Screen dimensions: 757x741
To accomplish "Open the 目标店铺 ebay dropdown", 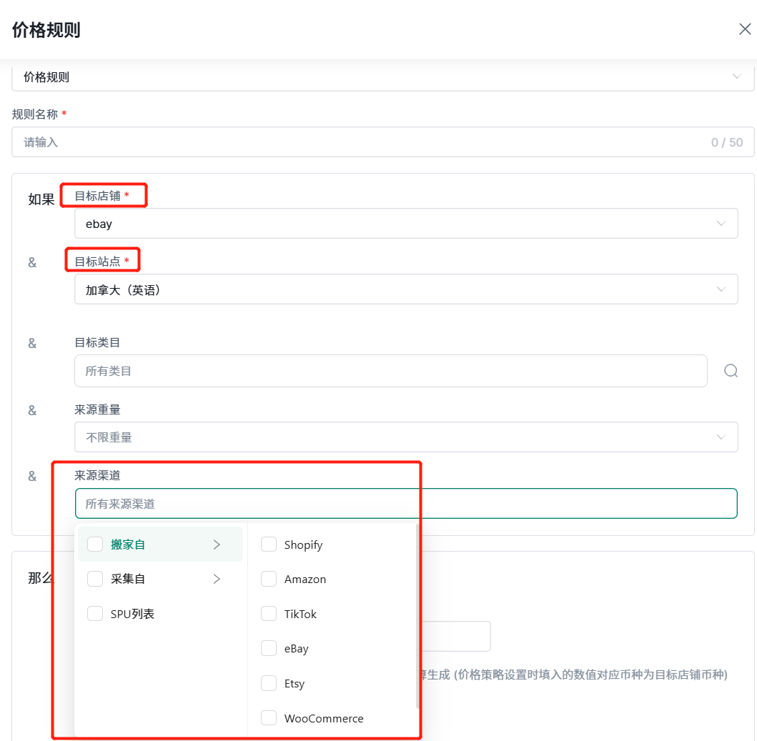I will pos(405,224).
